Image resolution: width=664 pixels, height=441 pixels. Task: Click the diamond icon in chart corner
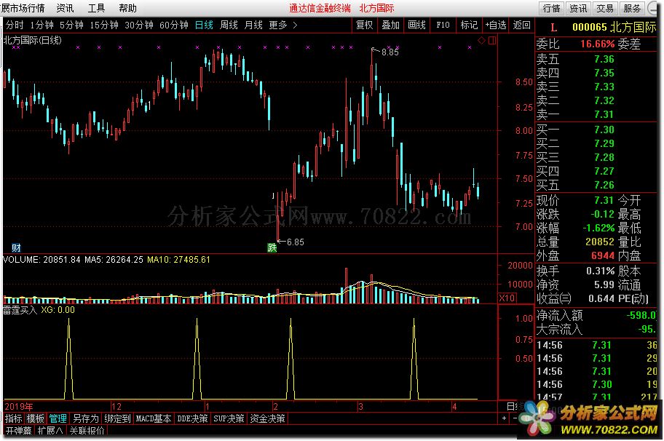coord(481,41)
